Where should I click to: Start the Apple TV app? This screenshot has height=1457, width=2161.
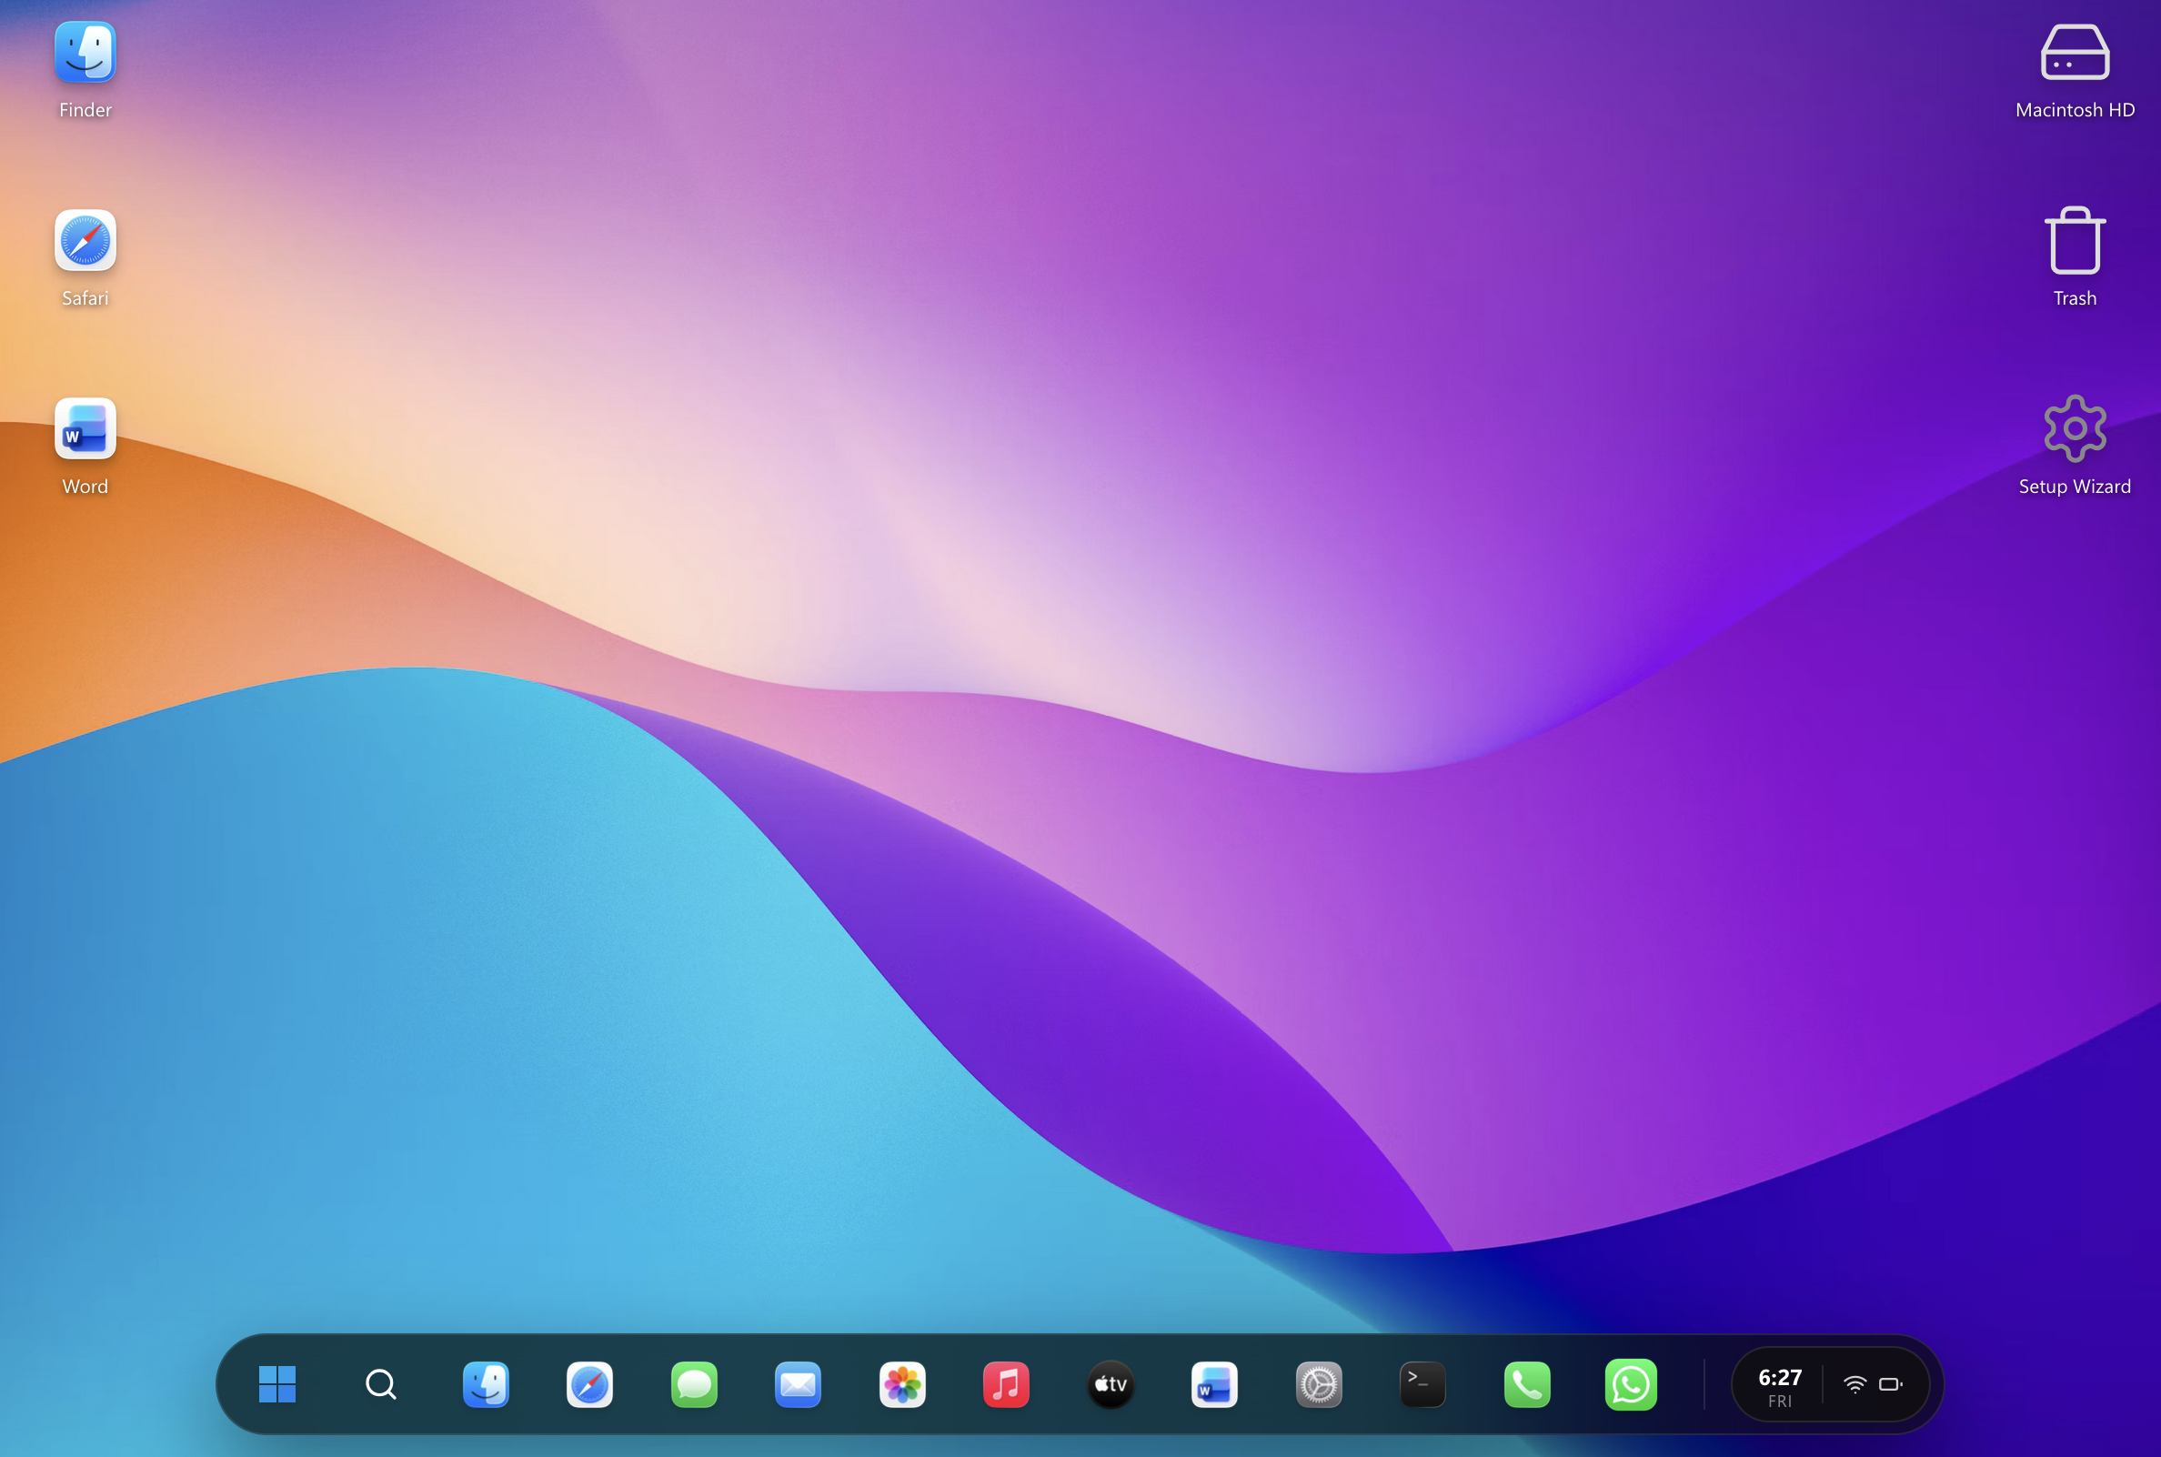1111,1383
